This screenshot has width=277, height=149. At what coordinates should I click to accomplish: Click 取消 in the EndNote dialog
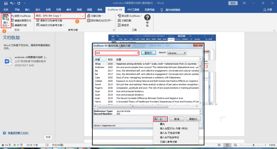click(177, 119)
